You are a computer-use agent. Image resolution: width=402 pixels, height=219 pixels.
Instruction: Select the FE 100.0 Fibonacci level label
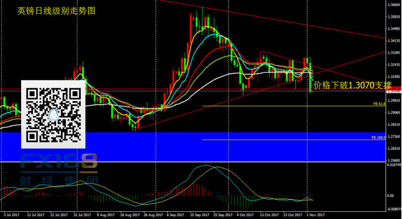point(378,137)
